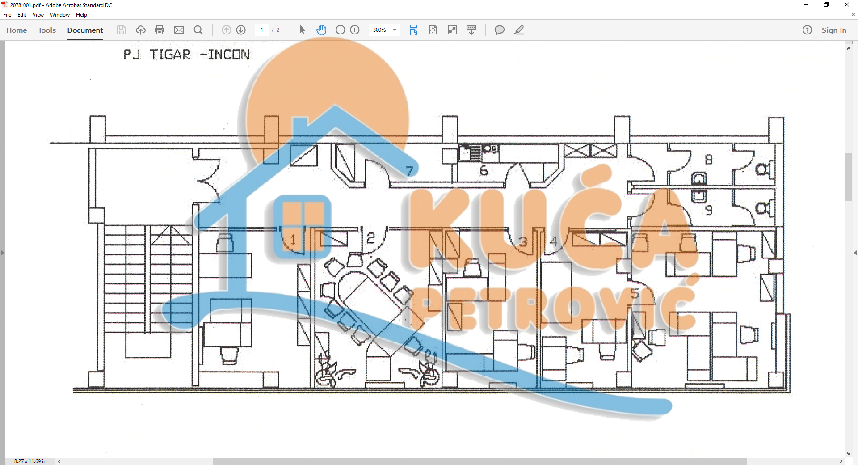Choose the Selection arrow tool
858x465 pixels.
click(302, 30)
